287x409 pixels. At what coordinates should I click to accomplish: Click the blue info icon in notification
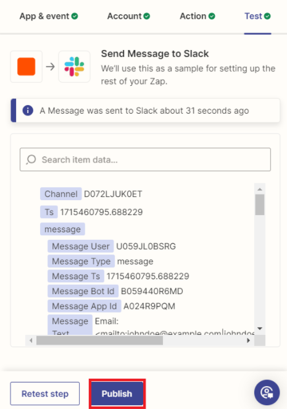[28, 111]
